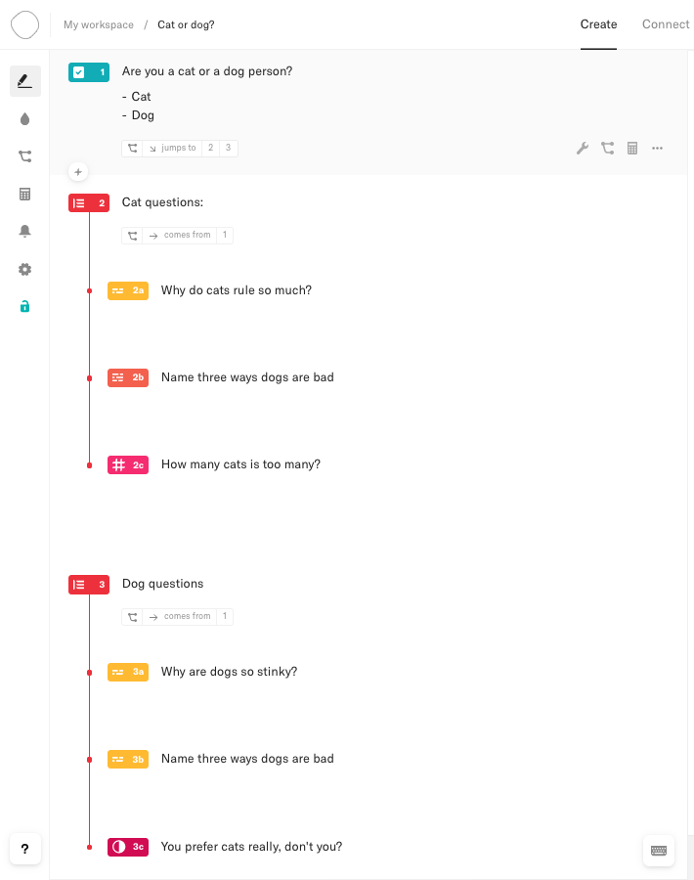Click jump target 2 in 'jumps to'
Screen dimensions: 694x880
210,149
